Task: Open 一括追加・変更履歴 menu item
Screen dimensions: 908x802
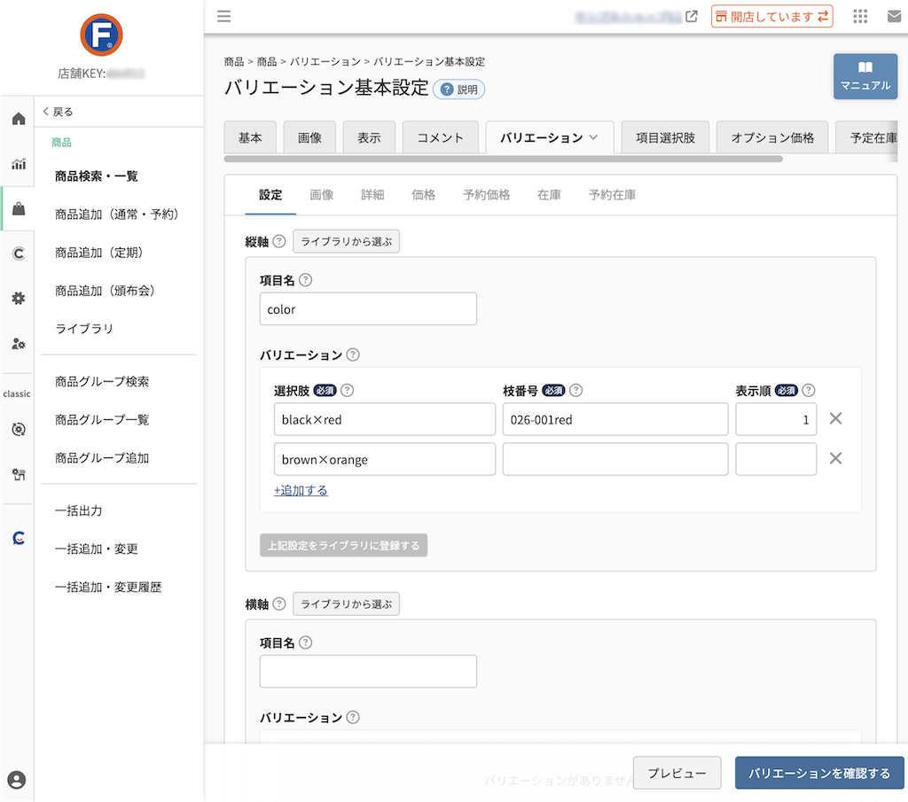Action: (x=108, y=587)
